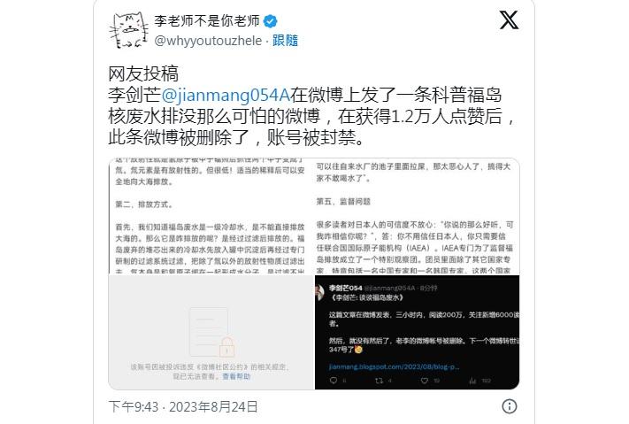Click reply icon in embedded dark tweet

[334, 381]
